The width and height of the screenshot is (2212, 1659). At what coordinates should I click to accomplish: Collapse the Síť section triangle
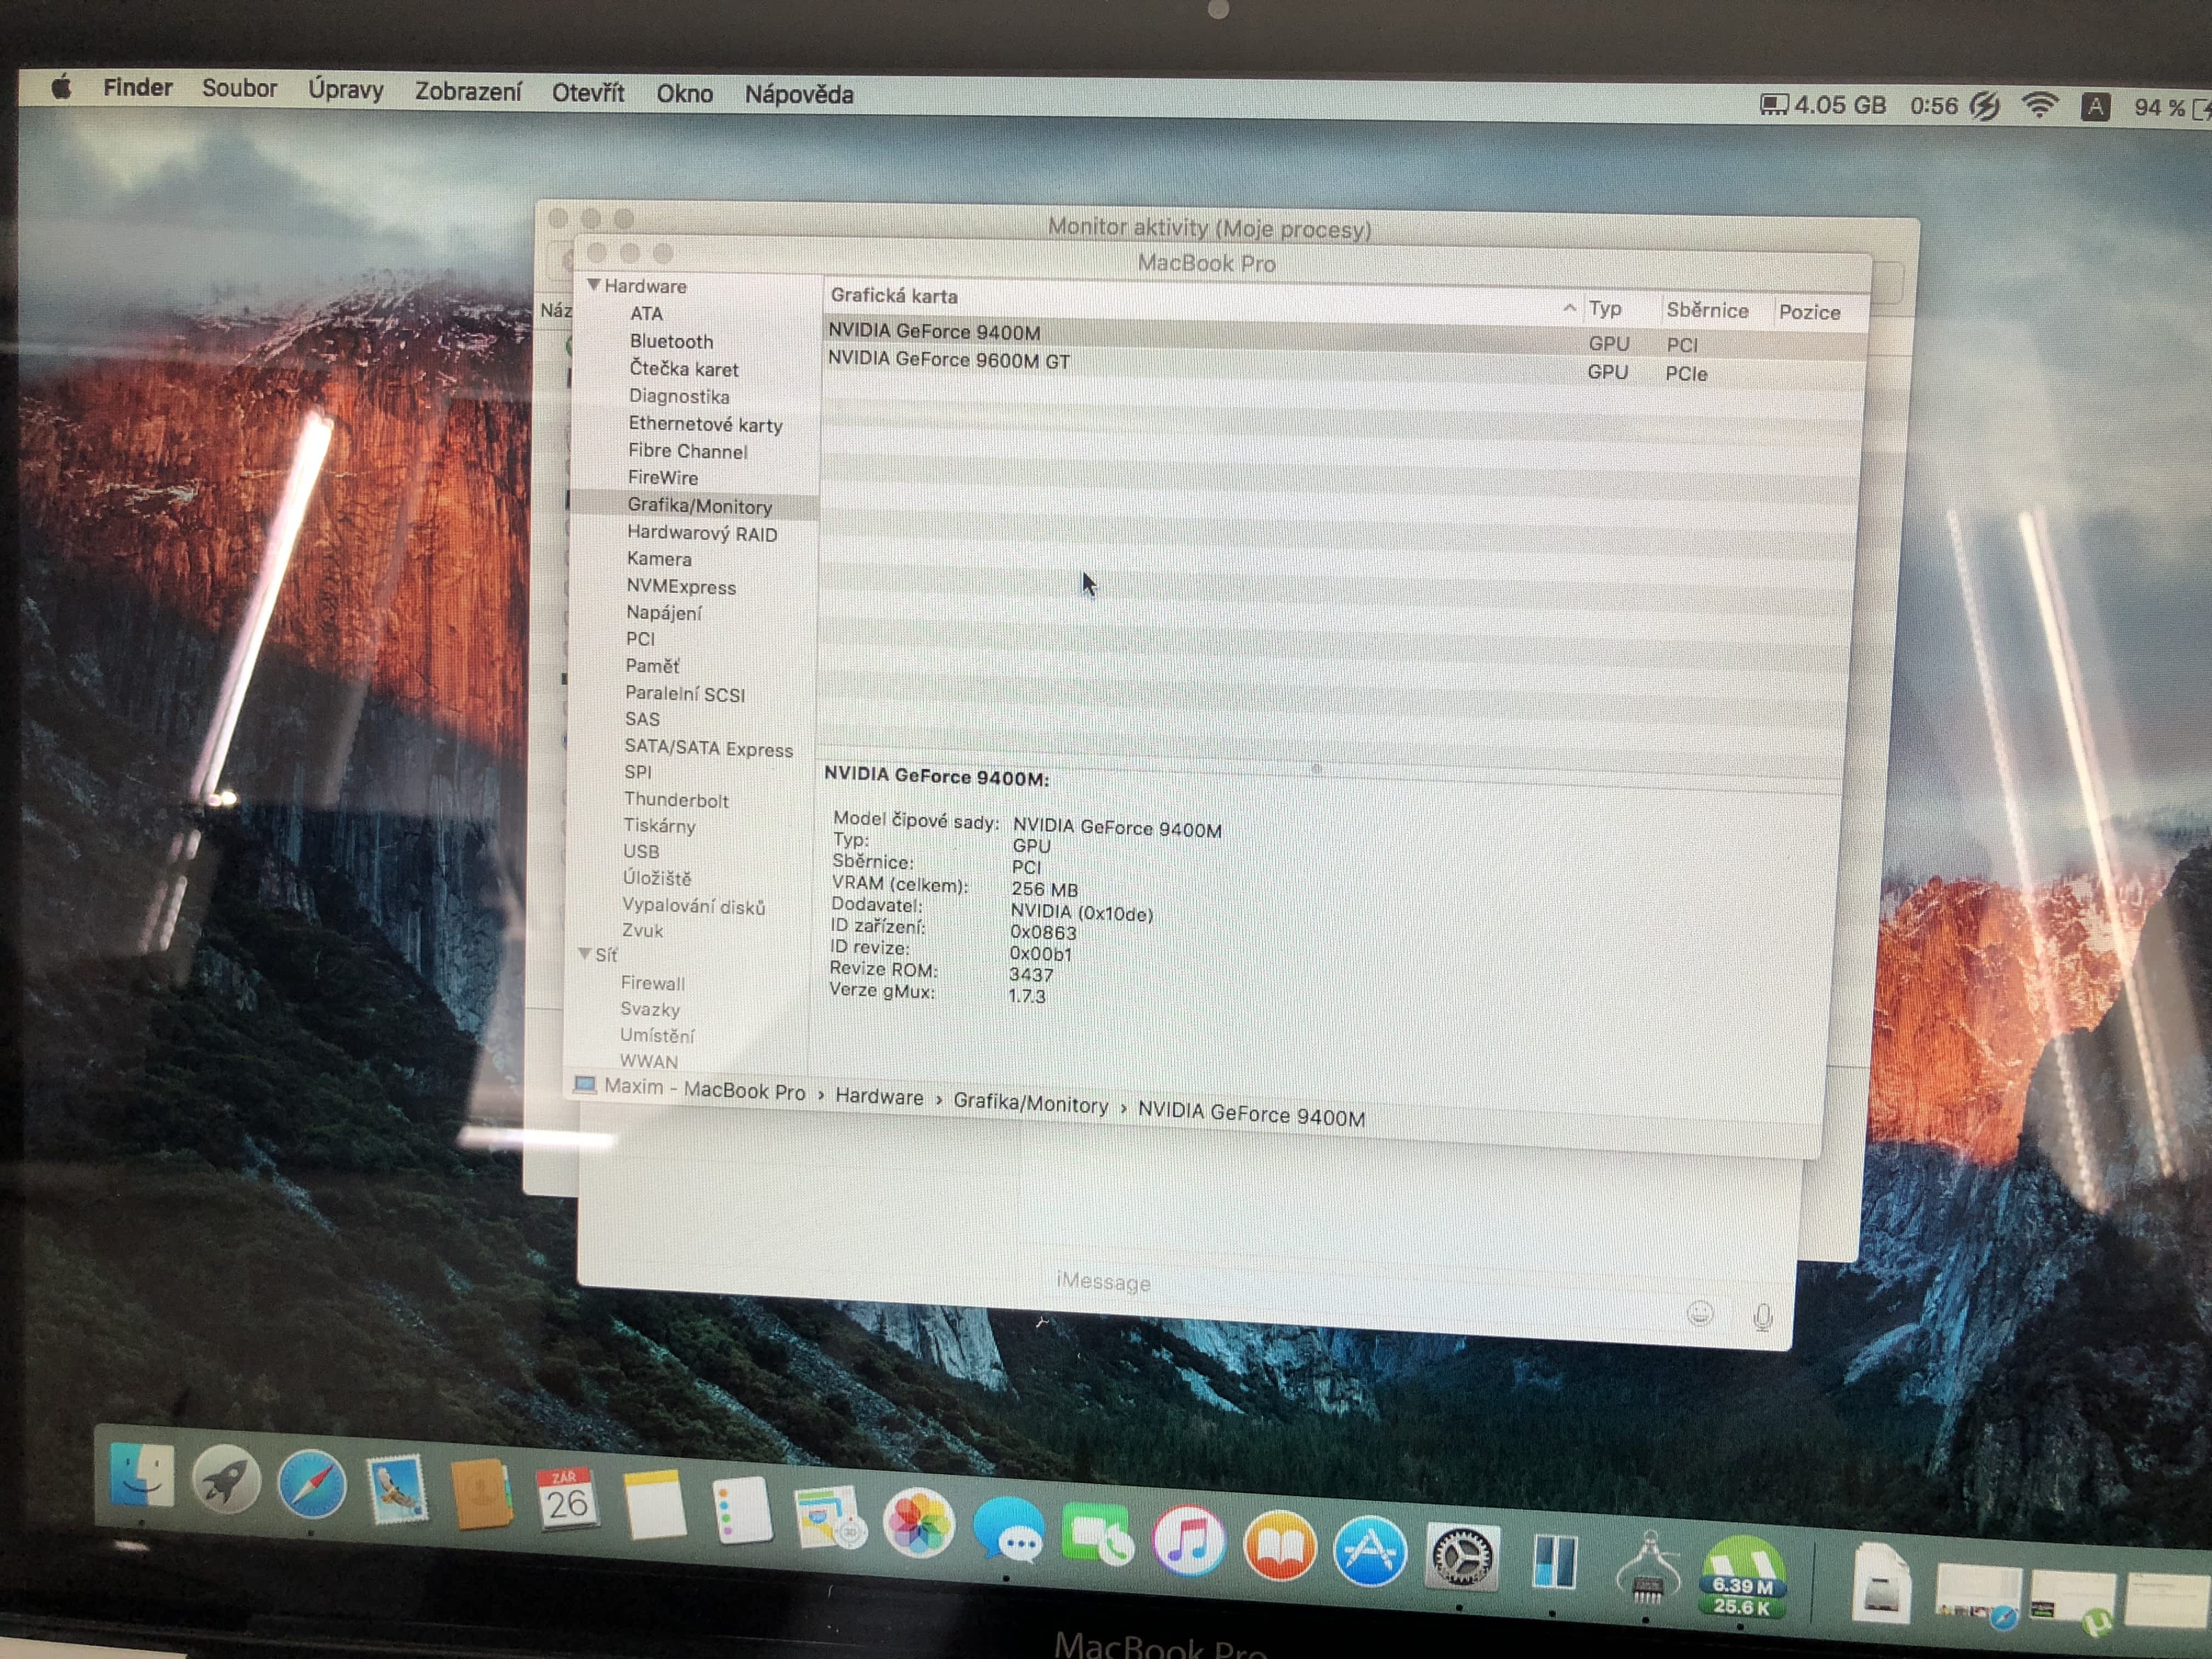(x=585, y=954)
